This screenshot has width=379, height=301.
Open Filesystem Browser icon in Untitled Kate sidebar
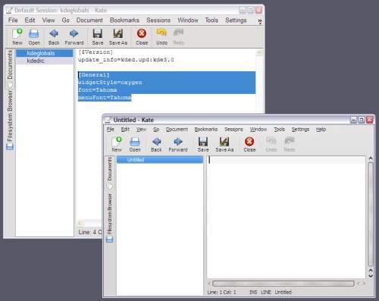point(109,239)
